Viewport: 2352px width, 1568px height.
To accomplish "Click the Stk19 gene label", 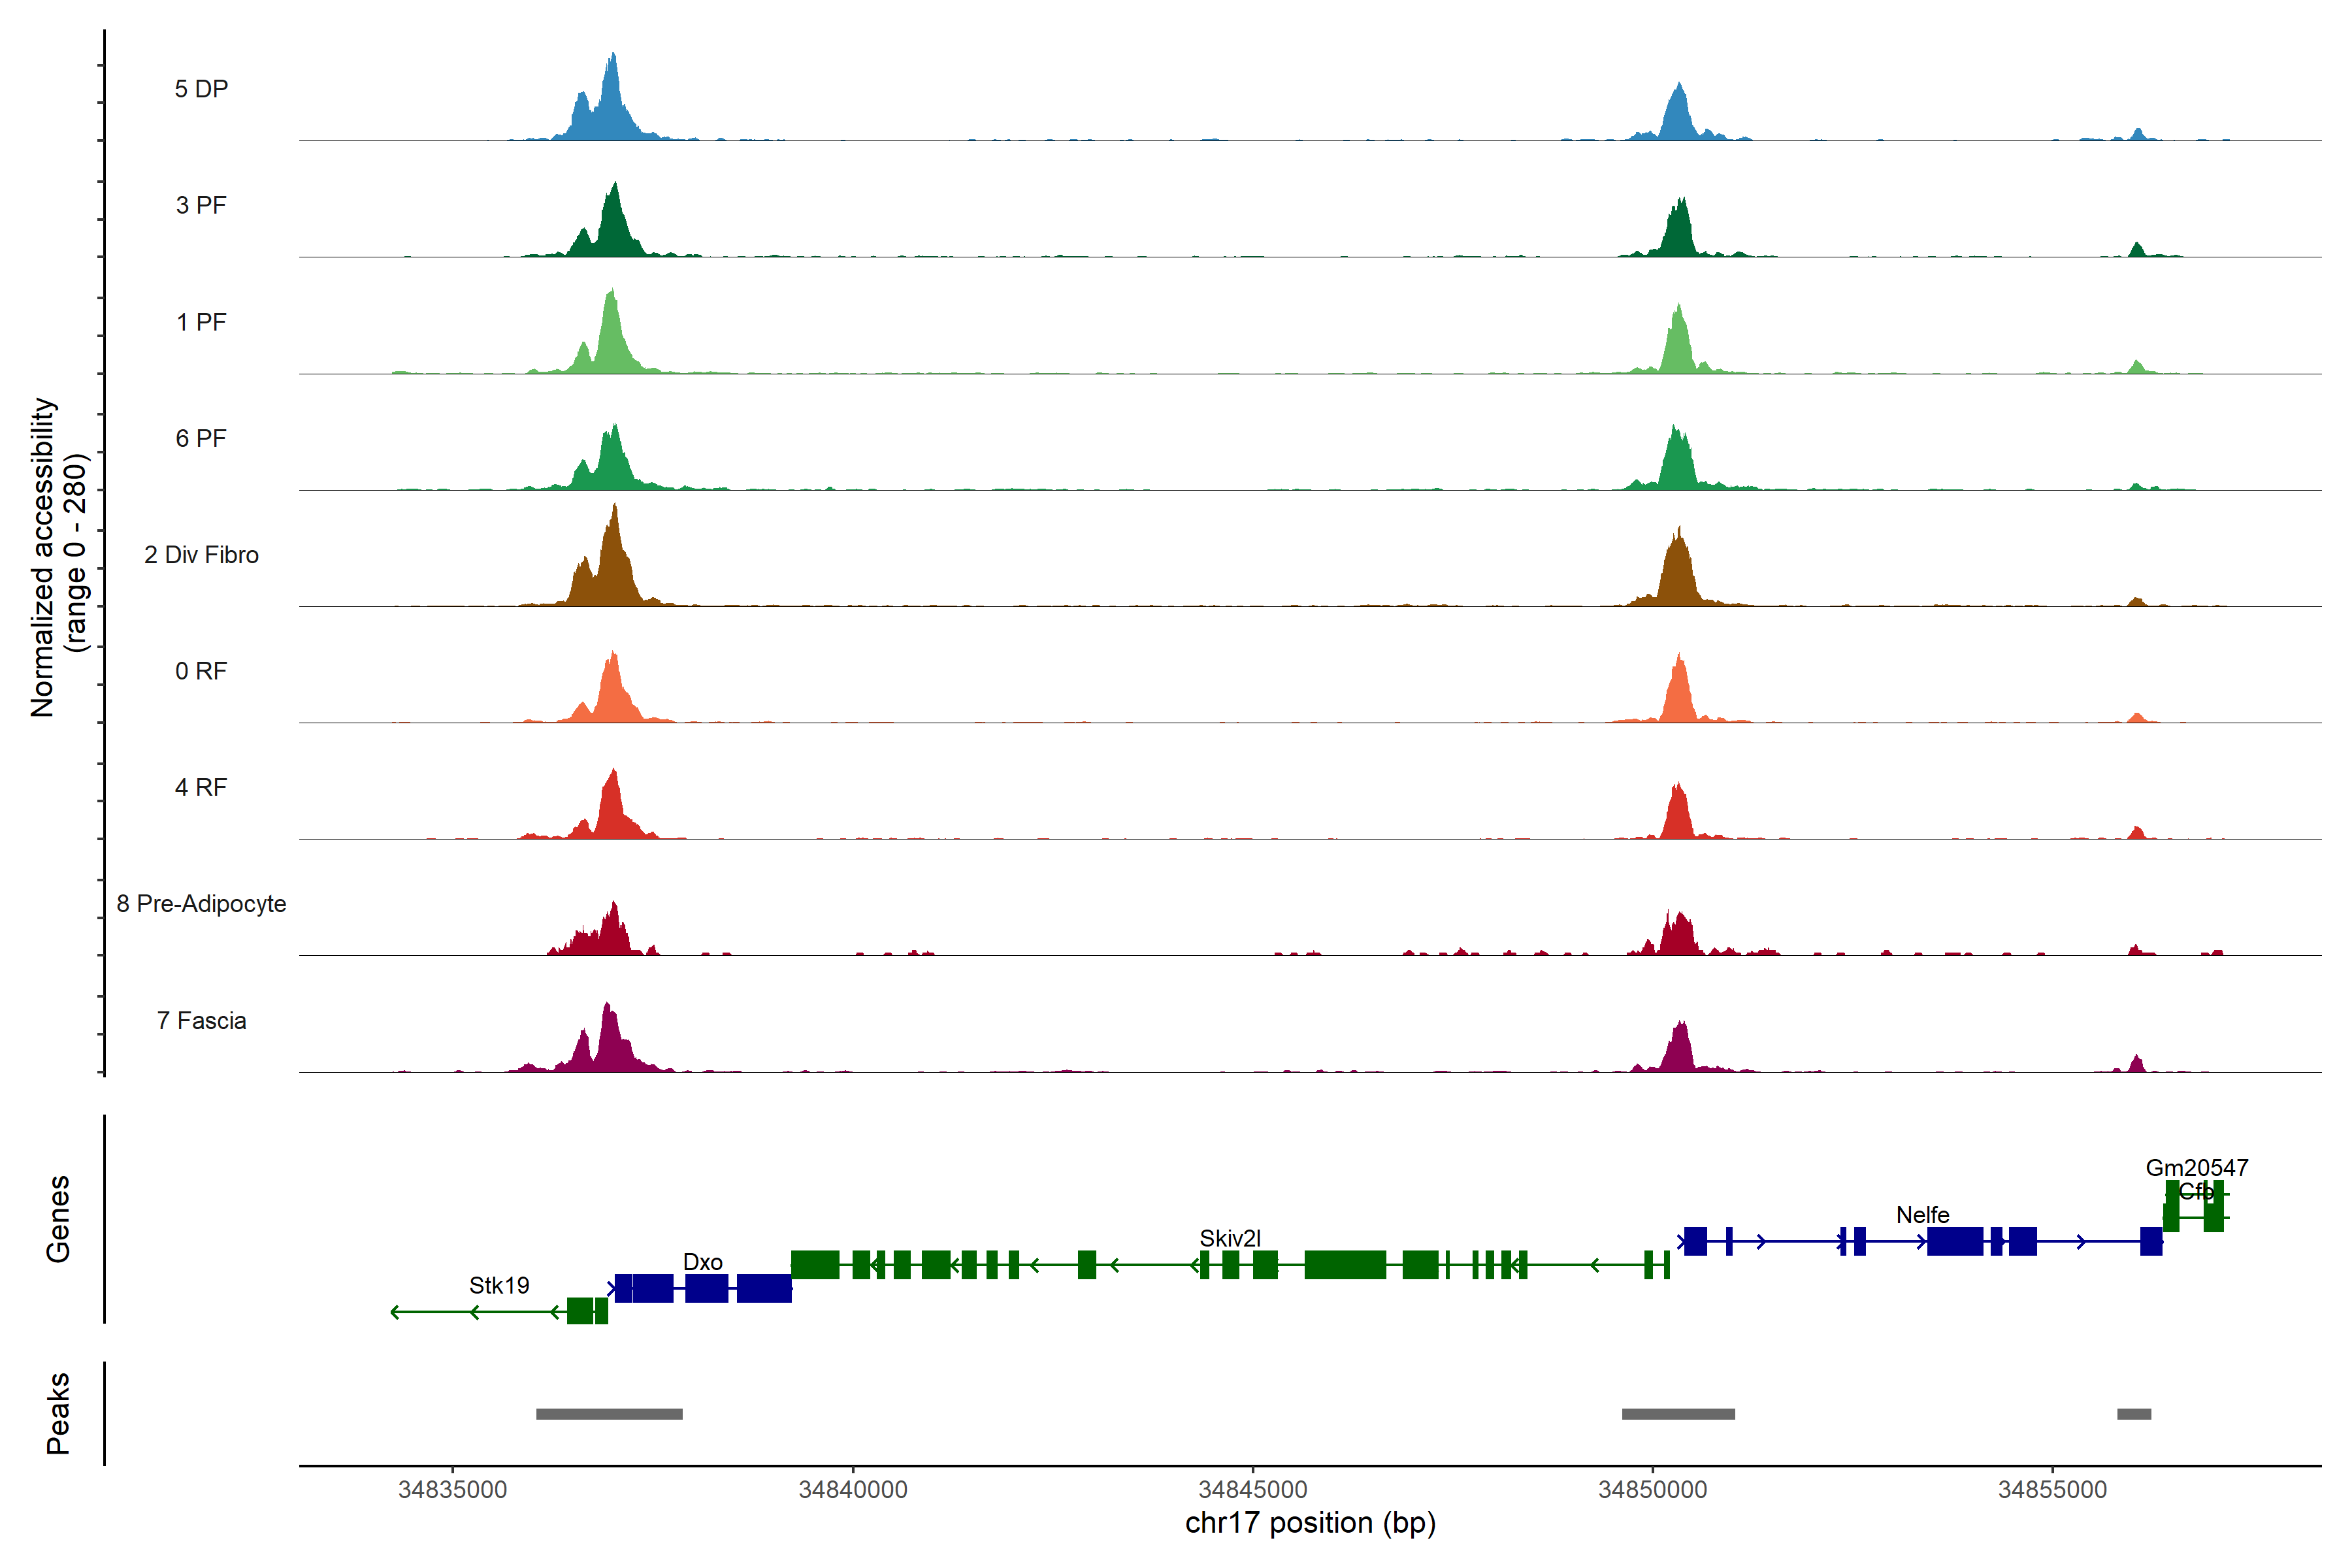I will click(x=499, y=1285).
